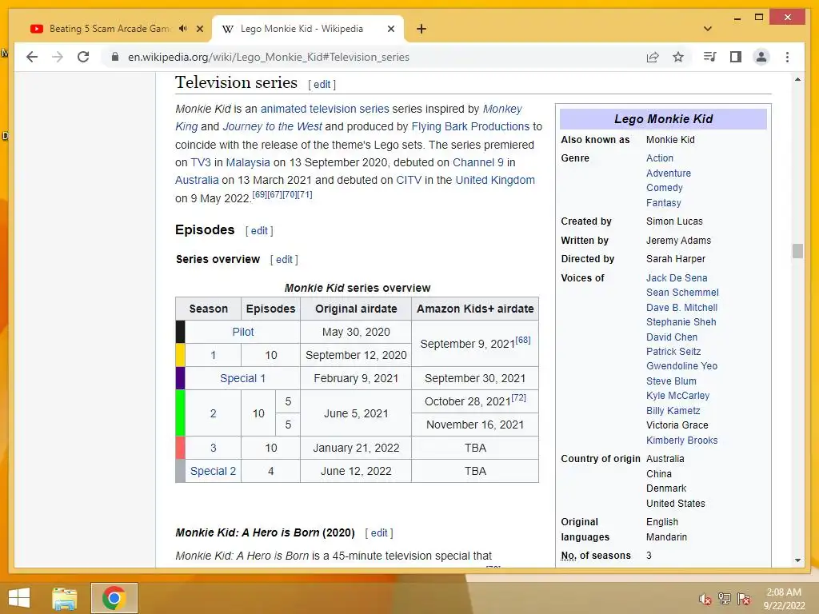Click the muted volume tray icon

(x=705, y=599)
